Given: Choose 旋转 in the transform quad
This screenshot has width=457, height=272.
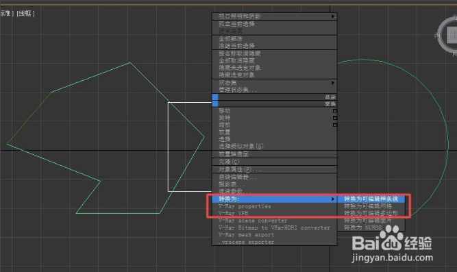Looking at the screenshot, I should [x=274, y=118].
